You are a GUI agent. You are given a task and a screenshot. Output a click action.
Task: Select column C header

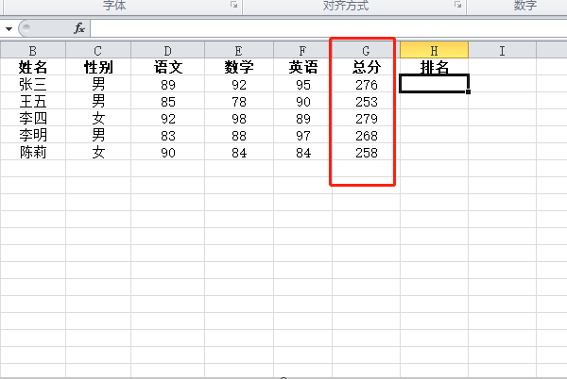coord(98,50)
